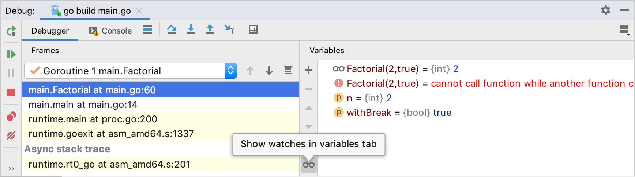
Task: Select the Debugger tab
Action: (x=50, y=31)
